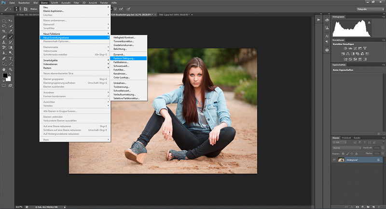Select the Healing Brush tool
The height and width of the screenshot is (209, 386).
(4, 37)
